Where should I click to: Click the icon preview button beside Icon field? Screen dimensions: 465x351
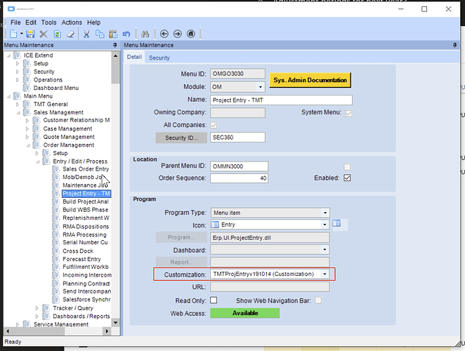pos(336,223)
